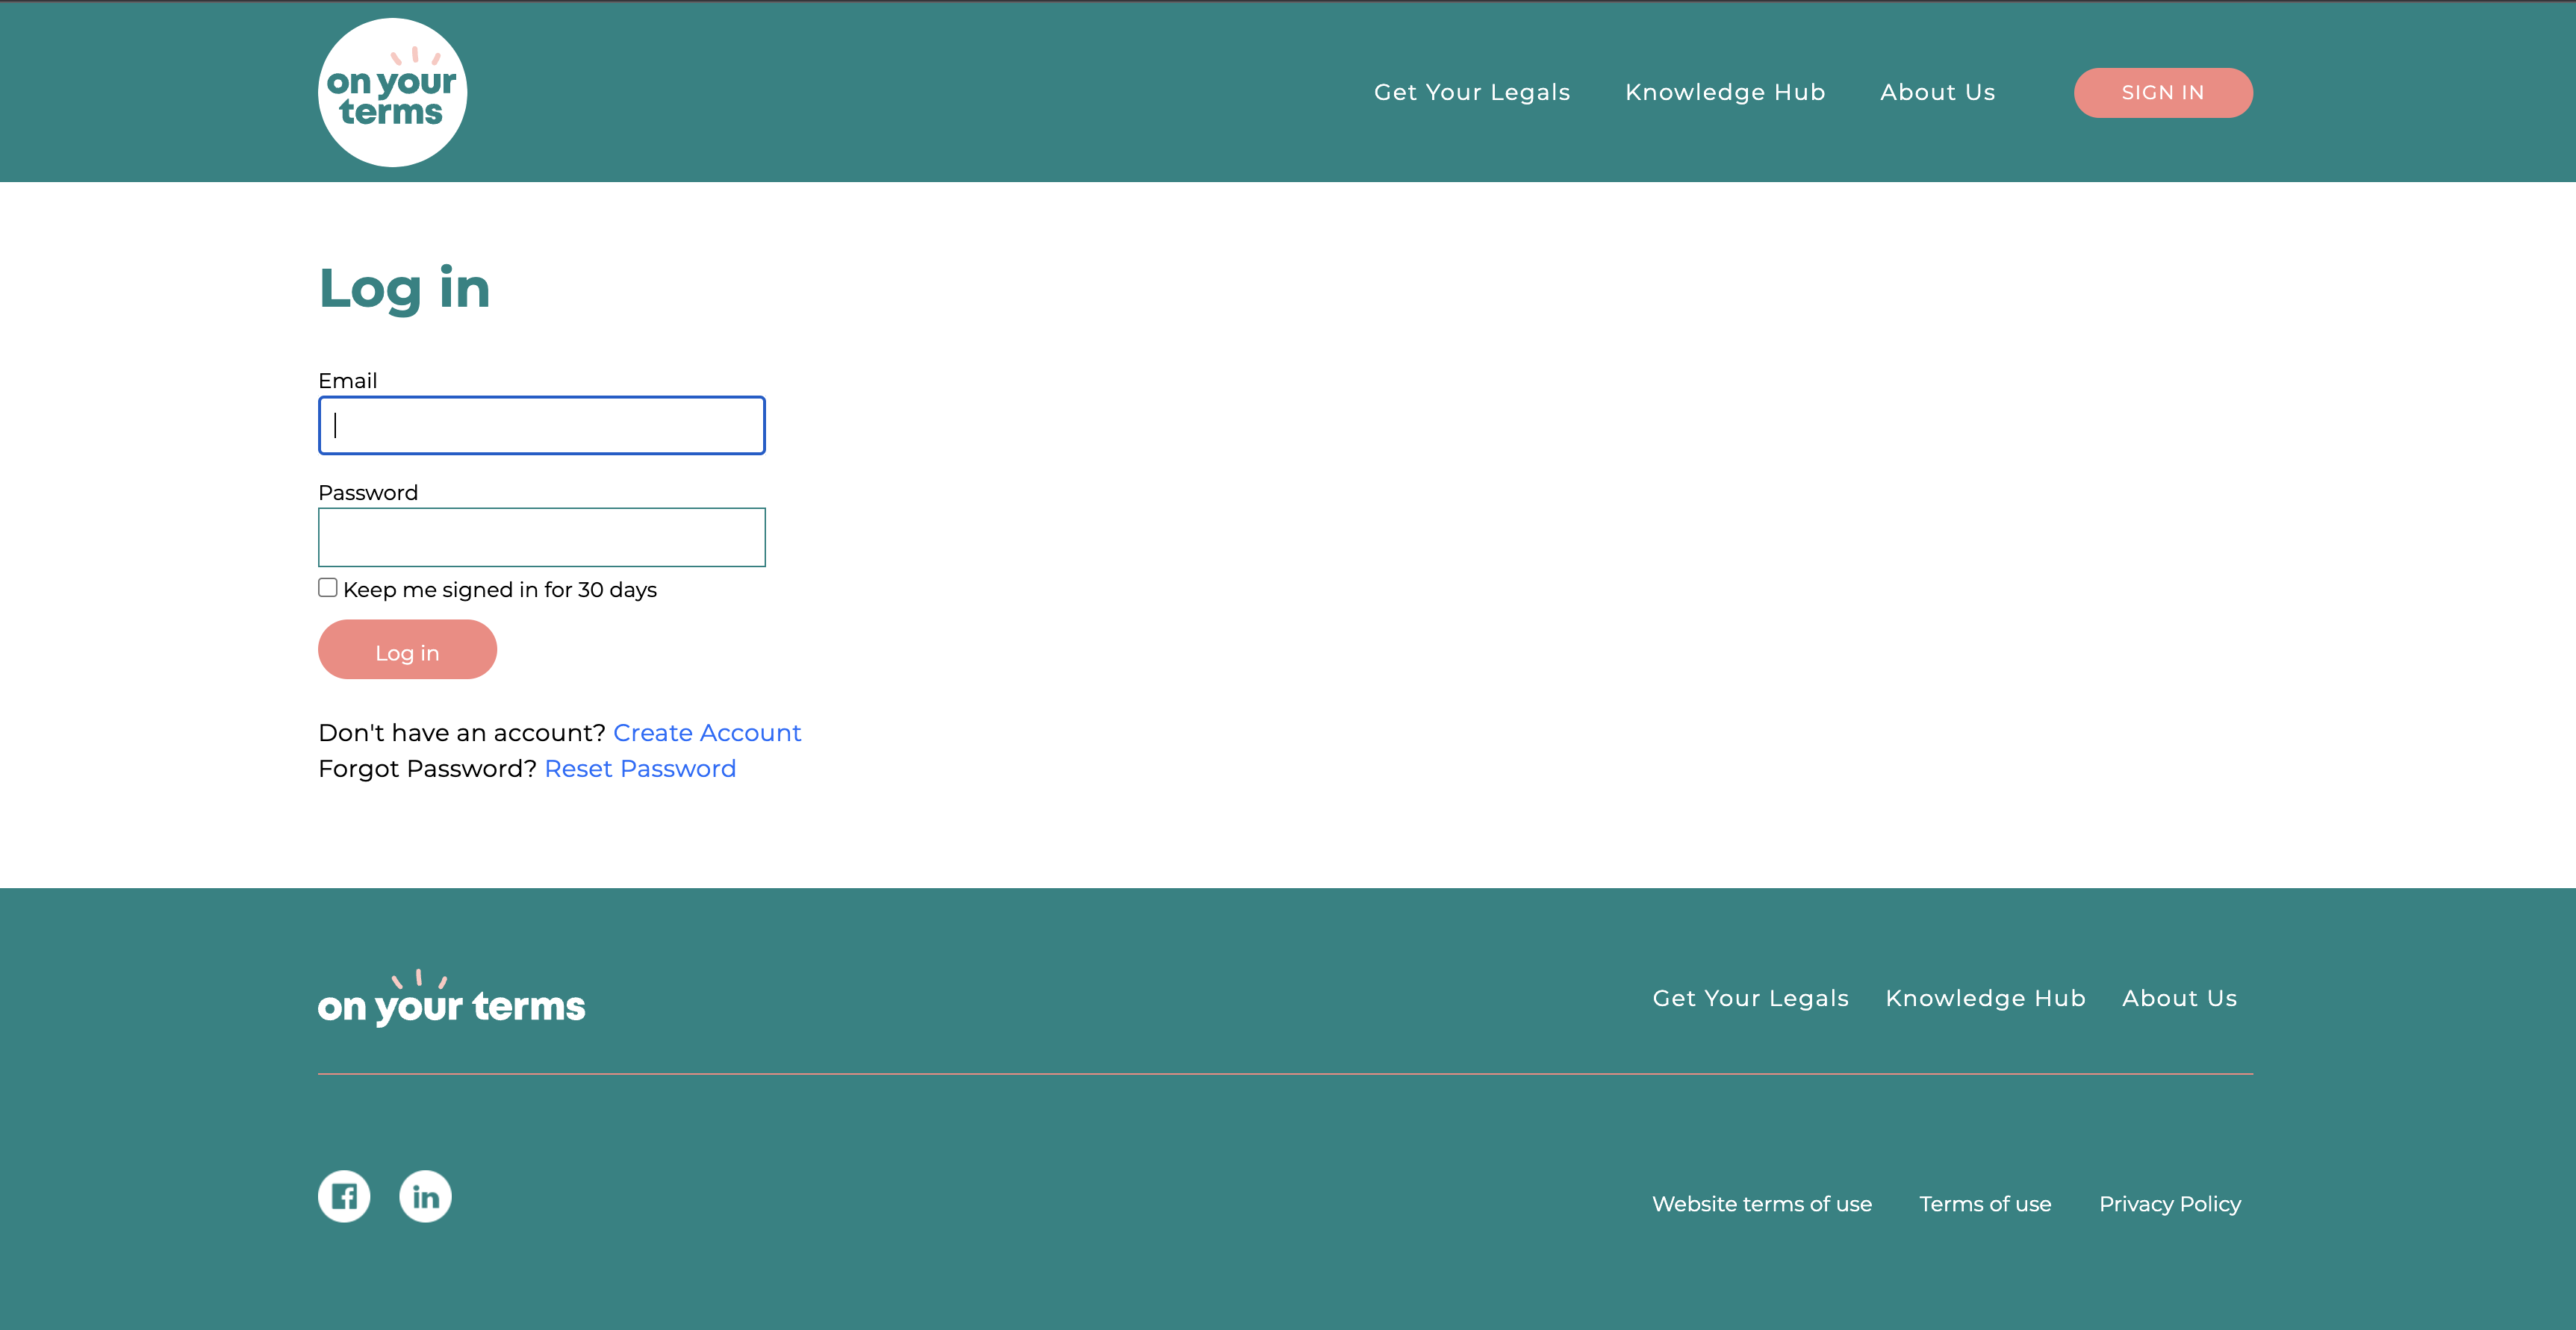Open the footer Terms of use link
The image size is (2576, 1330).
click(1985, 1204)
